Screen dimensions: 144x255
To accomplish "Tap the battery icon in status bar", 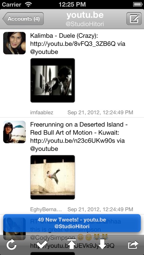I will point(138,4).
